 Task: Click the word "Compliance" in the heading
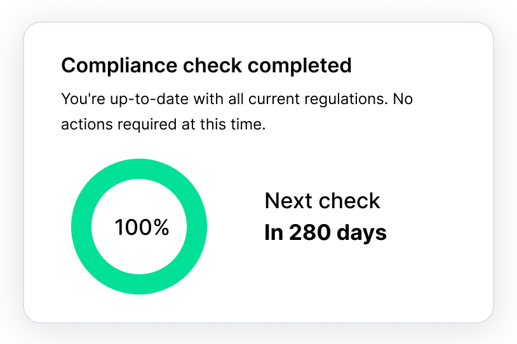(119, 65)
